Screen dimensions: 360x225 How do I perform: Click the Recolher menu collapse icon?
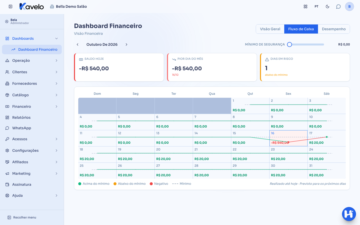tap(9, 217)
